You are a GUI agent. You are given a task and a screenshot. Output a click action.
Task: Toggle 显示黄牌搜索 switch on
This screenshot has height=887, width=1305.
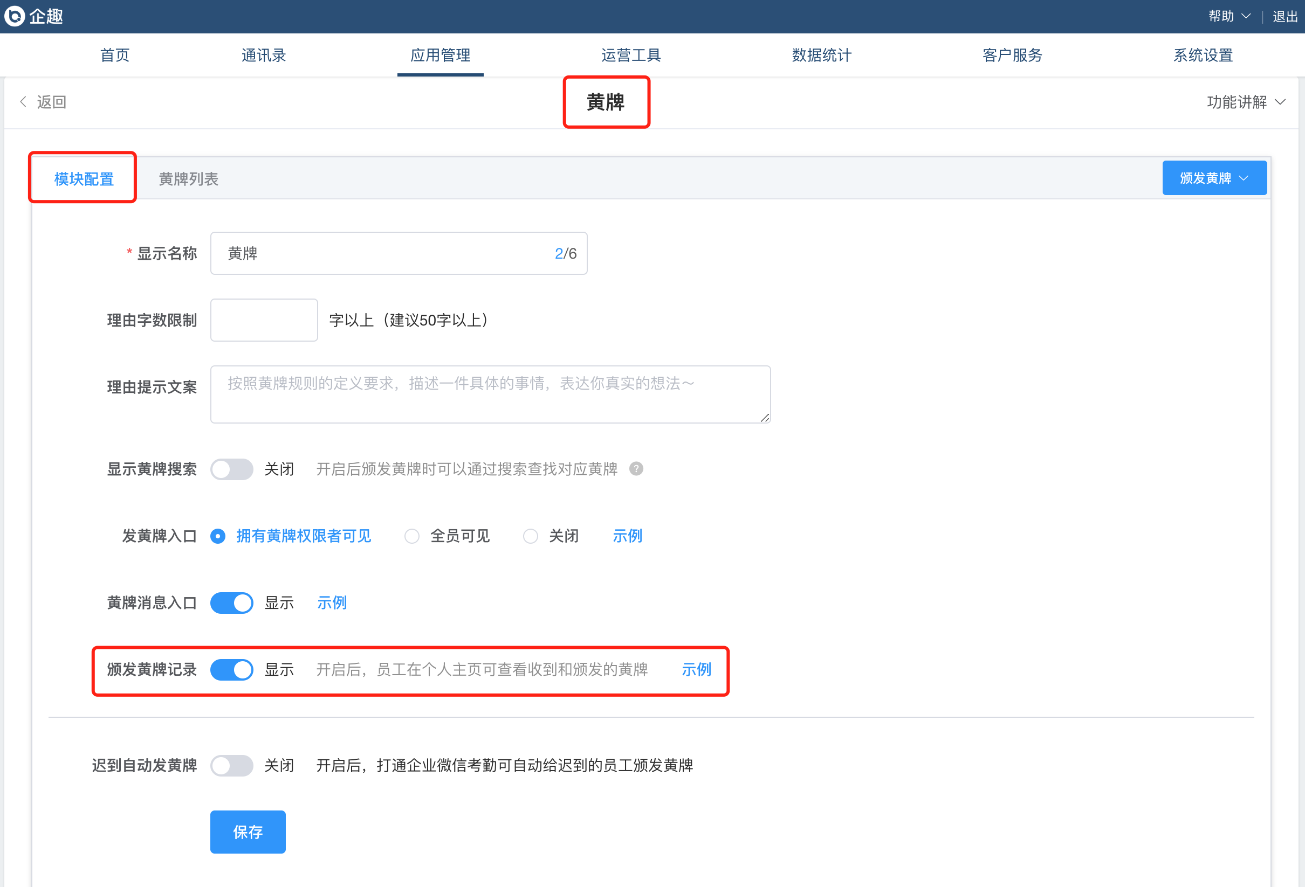coord(231,469)
